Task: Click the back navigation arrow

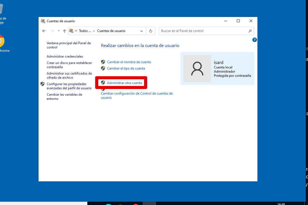Action: click(x=44, y=31)
